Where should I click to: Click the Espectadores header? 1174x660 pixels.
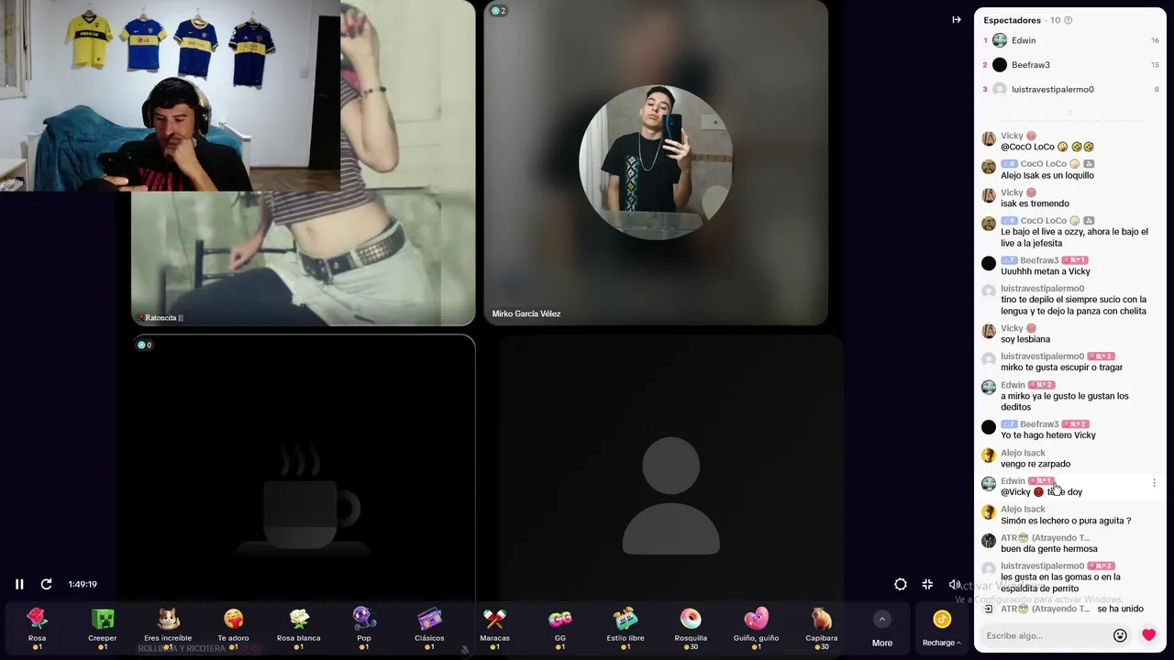point(1012,20)
